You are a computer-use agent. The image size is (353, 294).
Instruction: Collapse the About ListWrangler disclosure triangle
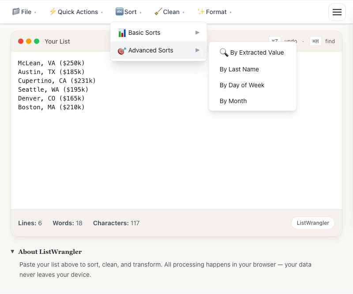[x=12, y=252]
